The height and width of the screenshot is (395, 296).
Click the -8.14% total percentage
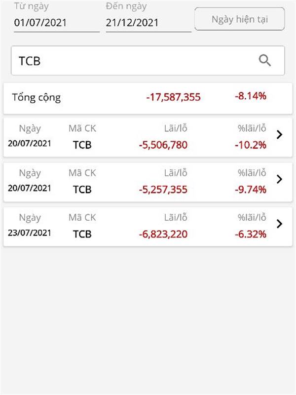click(x=251, y=96)
